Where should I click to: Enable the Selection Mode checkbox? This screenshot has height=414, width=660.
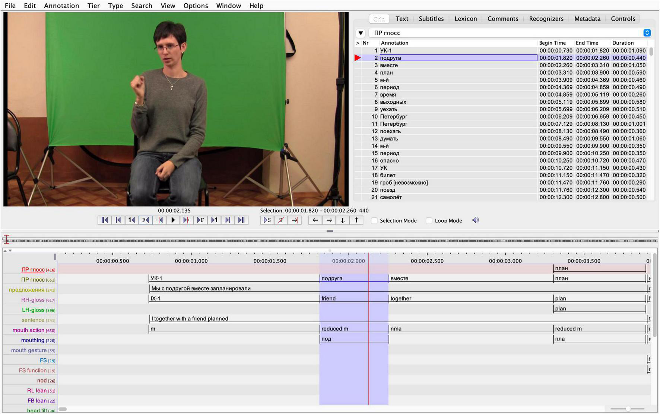(x=374, y=221)
